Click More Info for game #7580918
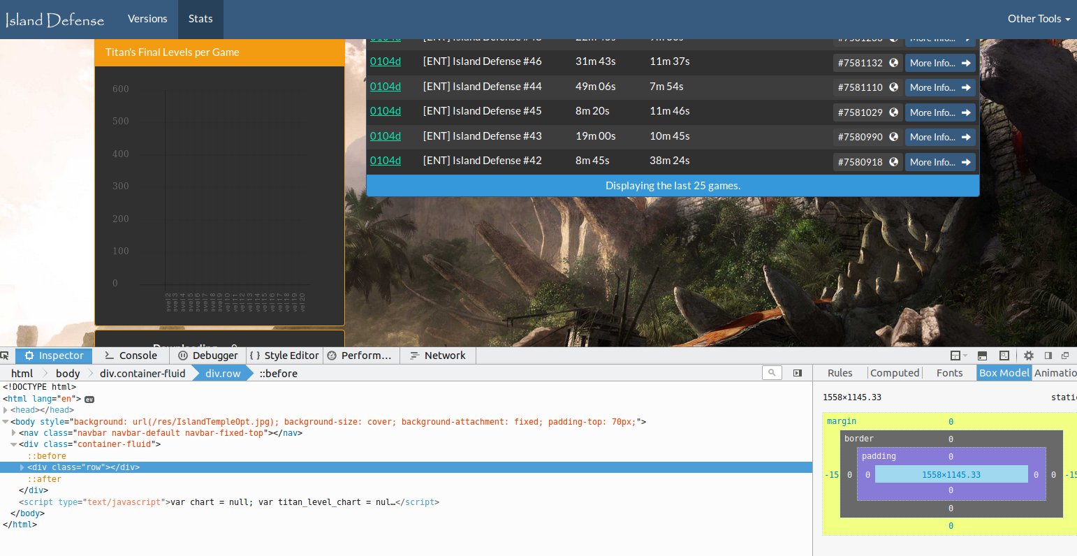 [940, 162]
